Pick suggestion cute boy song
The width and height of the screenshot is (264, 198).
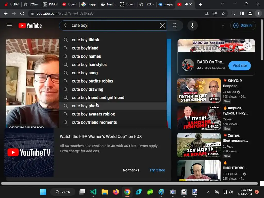click(x=113, y=73)
